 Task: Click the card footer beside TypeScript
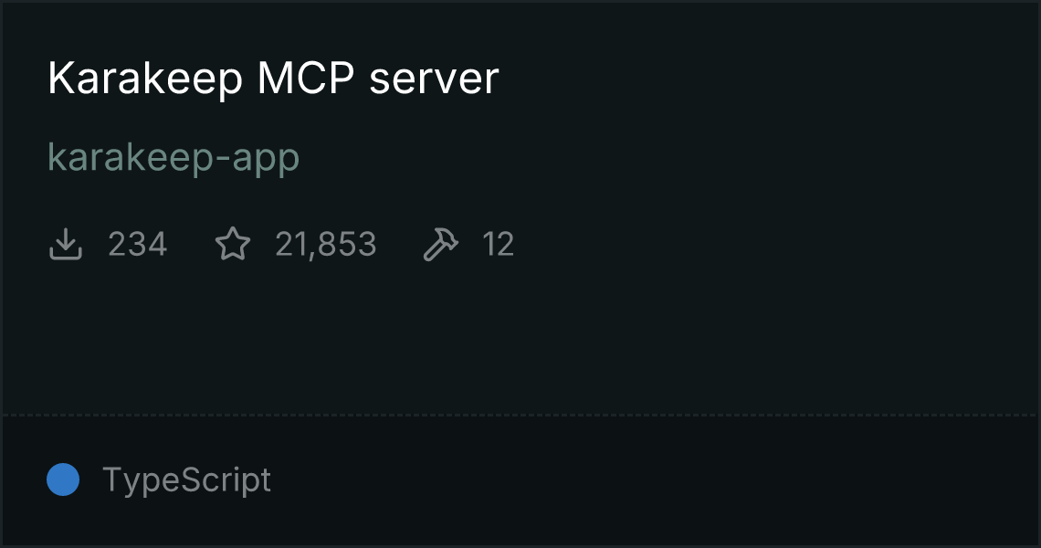[650, 479]
